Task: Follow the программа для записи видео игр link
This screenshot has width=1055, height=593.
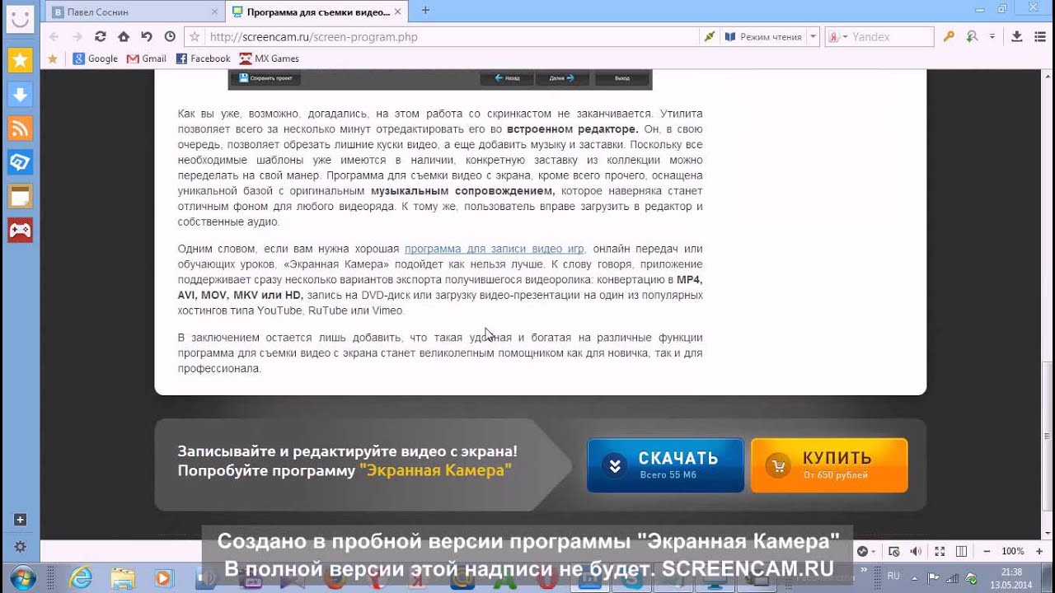Action: [494, 249]
